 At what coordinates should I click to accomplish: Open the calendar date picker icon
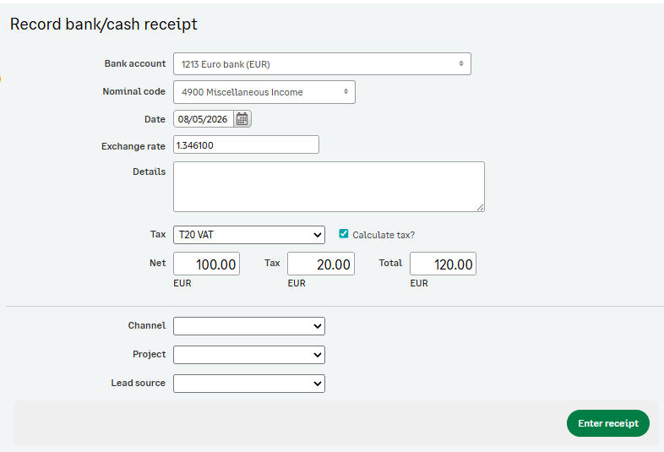[242, 119]
